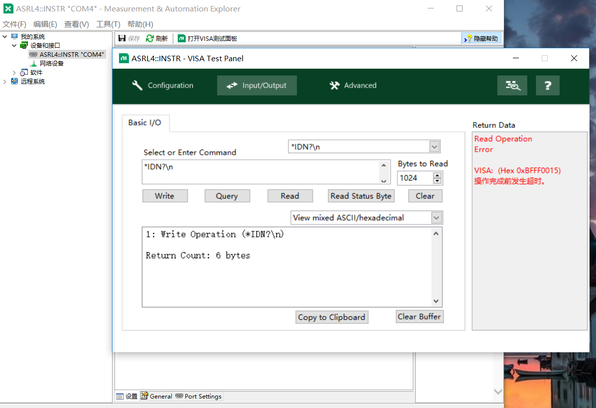Image resolution: width=596 pixels, height=408 pixels.
Task: Open the View mixed ASCII/hexadecimal dropdown
Action: pos(436,217)
